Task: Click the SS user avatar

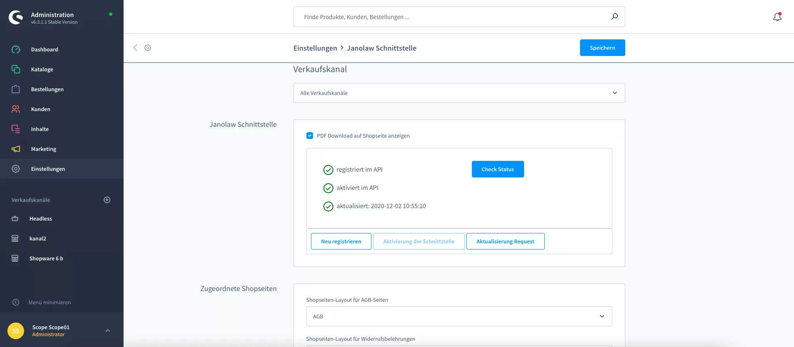Action: (16, 330)
